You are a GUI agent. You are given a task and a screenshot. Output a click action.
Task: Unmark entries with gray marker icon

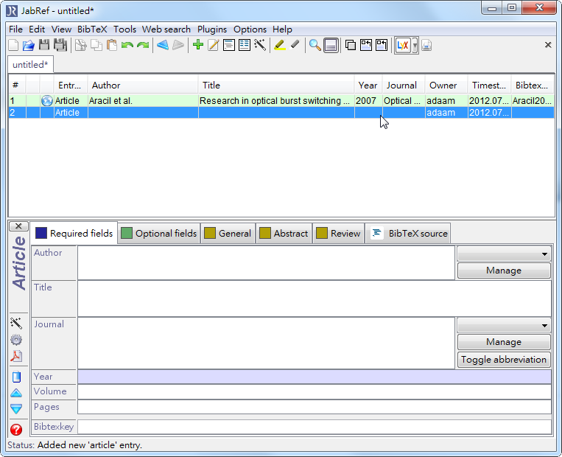[x=295, y=45]
